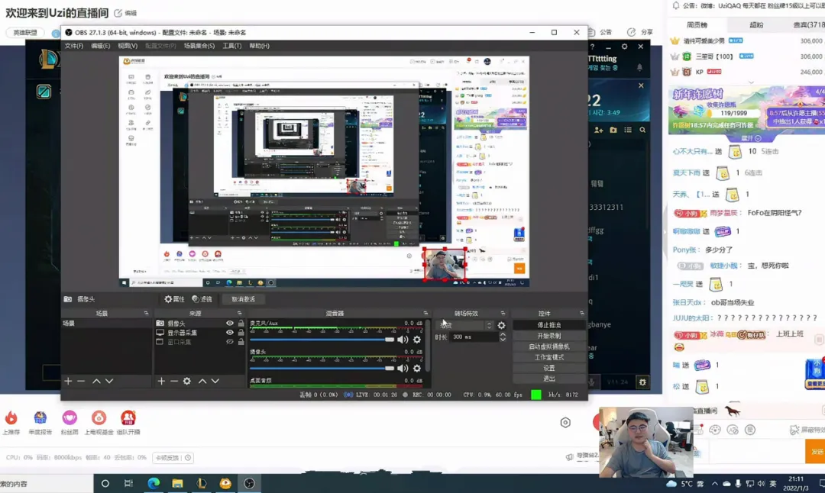Screen dimensions: 825x493
Task: Move the selected source down
Action: pos(215,381)
